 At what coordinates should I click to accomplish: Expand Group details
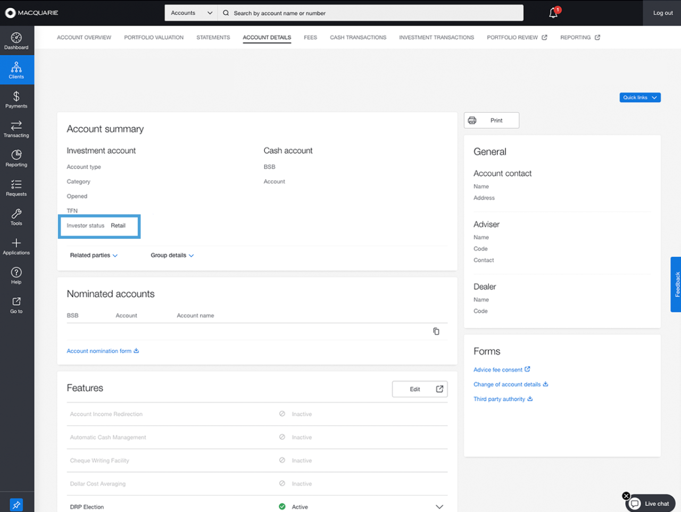172,255
